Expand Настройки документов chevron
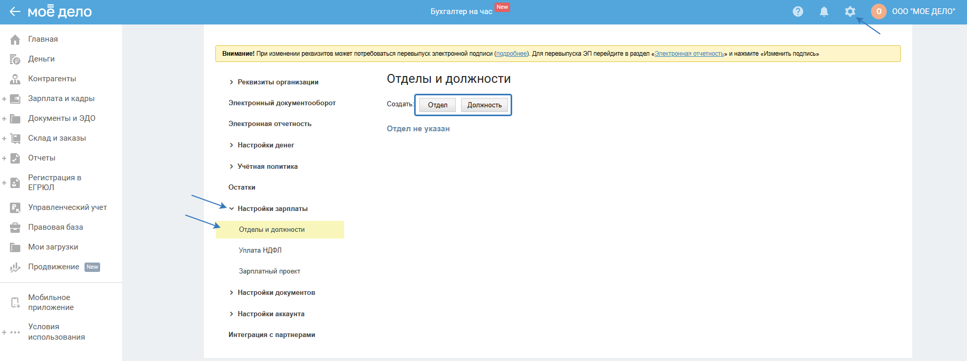Screen dimensions: 967x361 coord(232,293)
